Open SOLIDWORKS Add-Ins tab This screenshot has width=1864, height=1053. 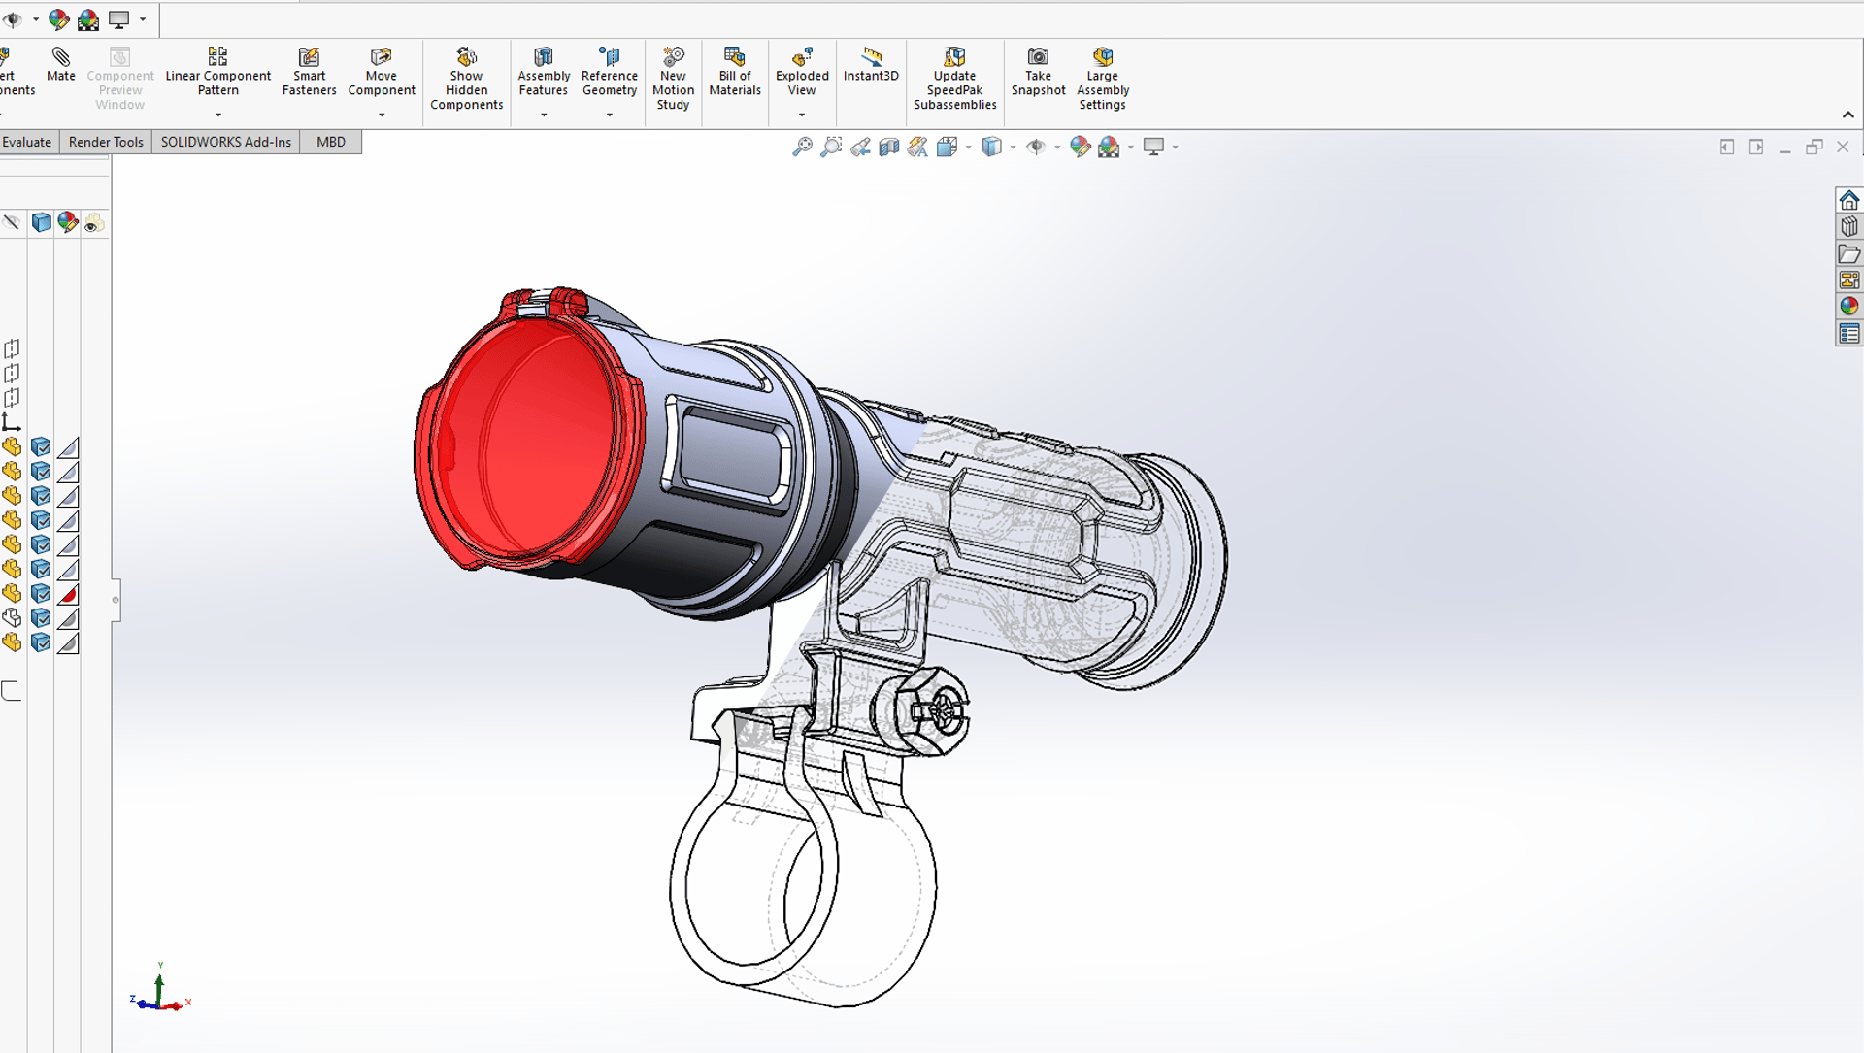[x=225, y=142]
